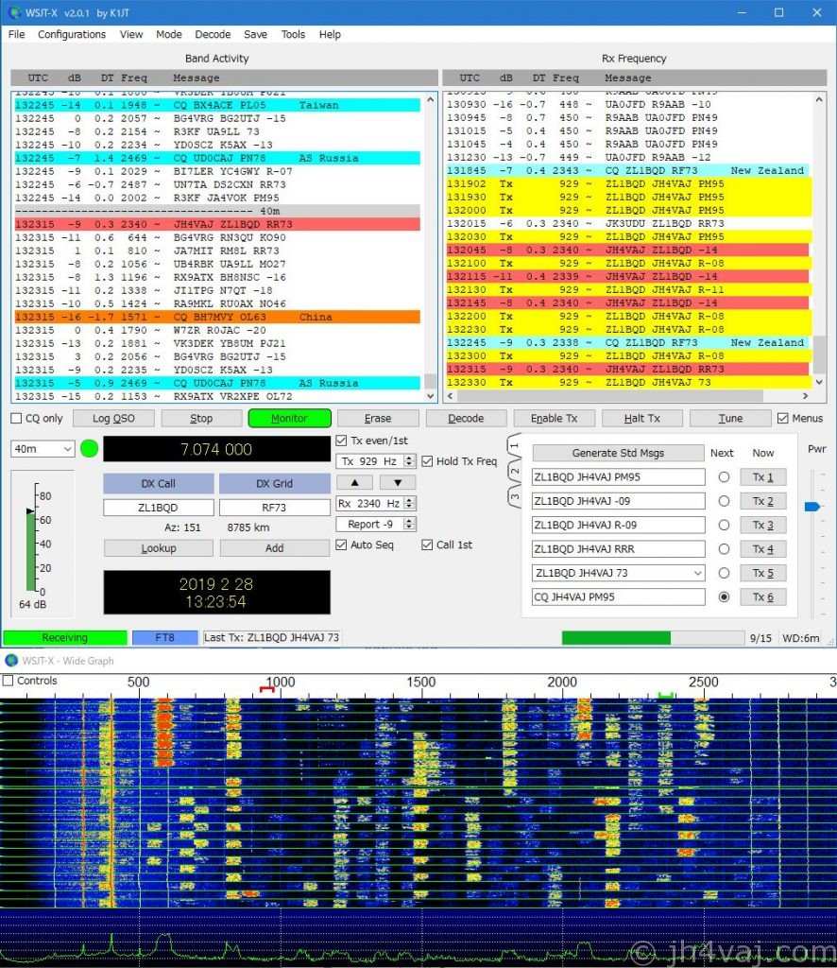Click the Halt Tx button
This screenshot has width=837, height=968.
tap(642, 419)
